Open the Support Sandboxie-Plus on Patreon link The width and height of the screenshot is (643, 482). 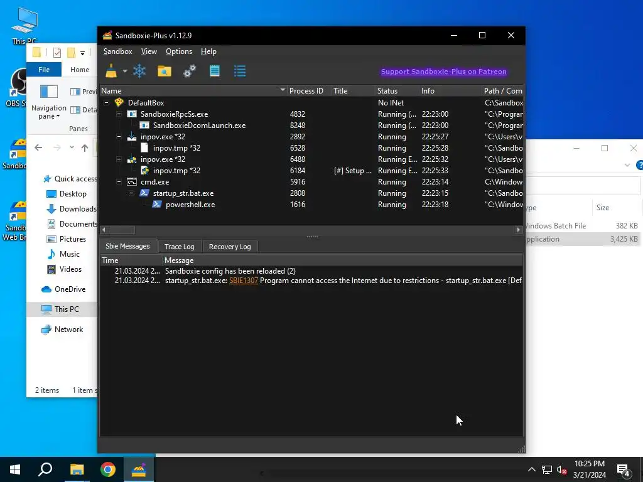tap(444, 72)
